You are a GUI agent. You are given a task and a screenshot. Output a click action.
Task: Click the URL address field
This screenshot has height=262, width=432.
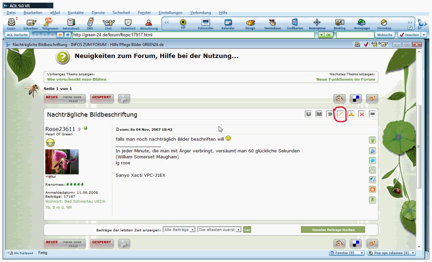click(193, 35)
